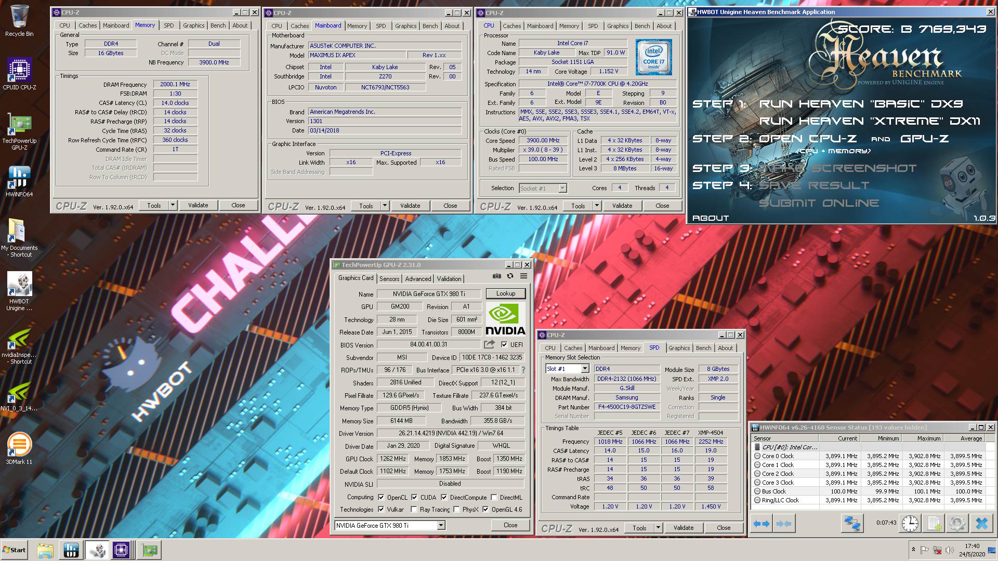Screen dimensions: 998x561
Task: Click GPU-Z icon in the taskbar
Action: (150, 550)
